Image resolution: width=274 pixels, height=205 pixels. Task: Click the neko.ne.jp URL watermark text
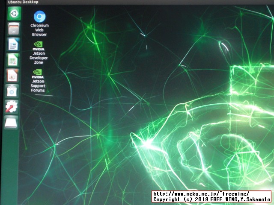(x=201, y=194)
